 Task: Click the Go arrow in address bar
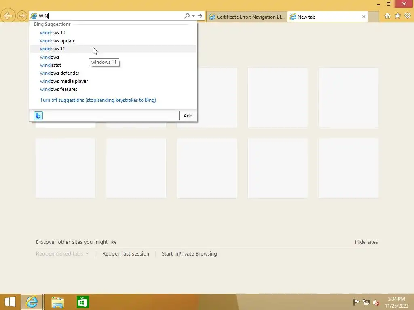[200, 16]
